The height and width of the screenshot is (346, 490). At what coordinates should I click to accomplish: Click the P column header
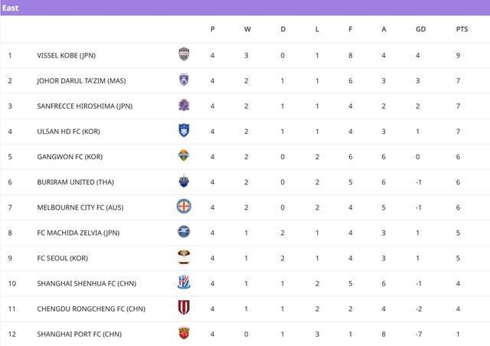(212, 29)
